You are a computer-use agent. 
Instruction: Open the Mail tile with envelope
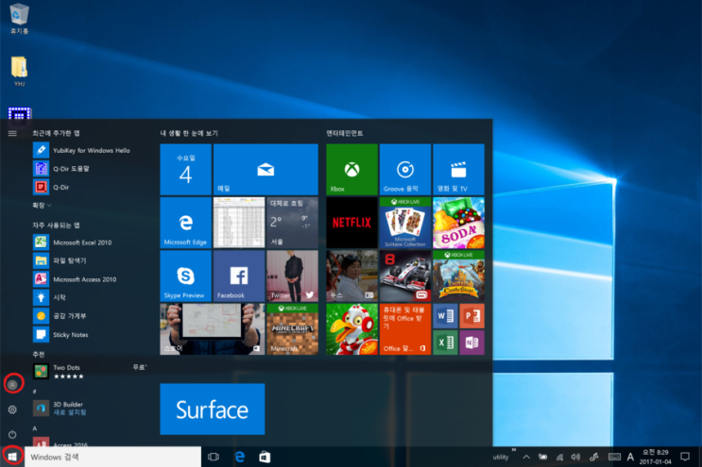(x=265, y=170)
